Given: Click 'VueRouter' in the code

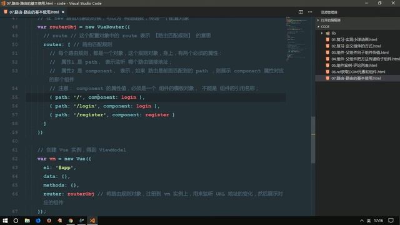Looking at the screenshot, I should tap(111, 27).
